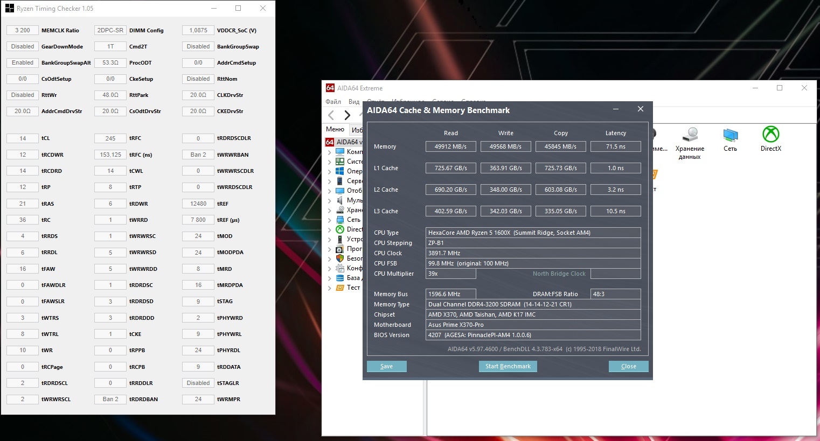Click the ProcODT value 53.3Ω

tap(110, 62)
